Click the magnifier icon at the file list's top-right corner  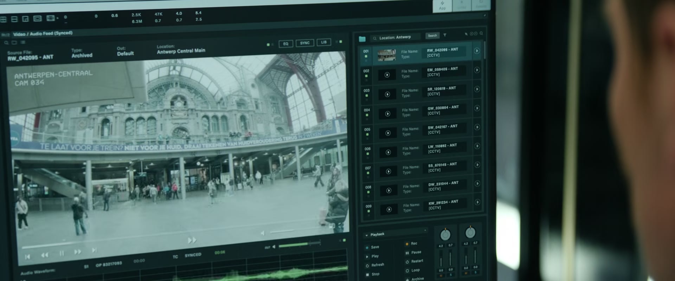click(481, 33)
